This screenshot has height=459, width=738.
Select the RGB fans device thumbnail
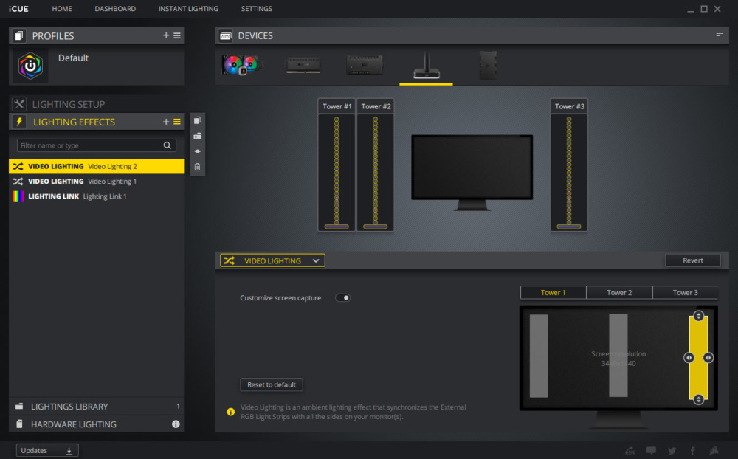point(241,65)
